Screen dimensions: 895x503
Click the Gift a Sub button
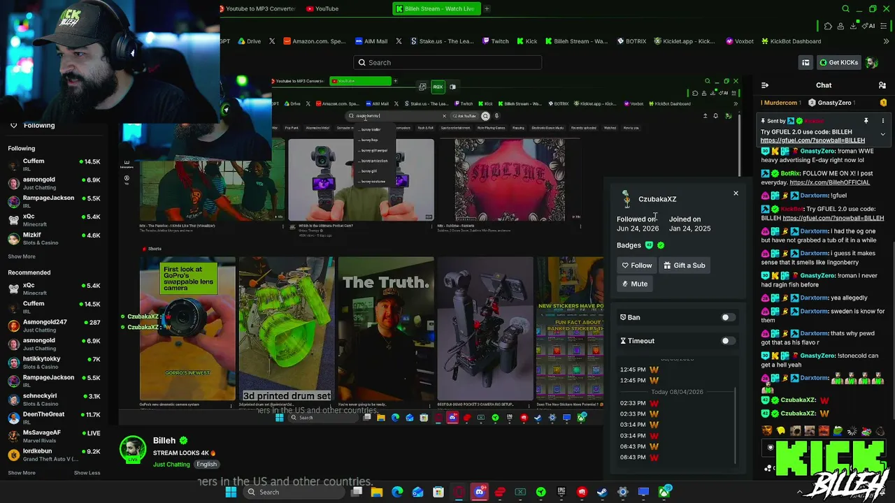[x=684, y=265]
